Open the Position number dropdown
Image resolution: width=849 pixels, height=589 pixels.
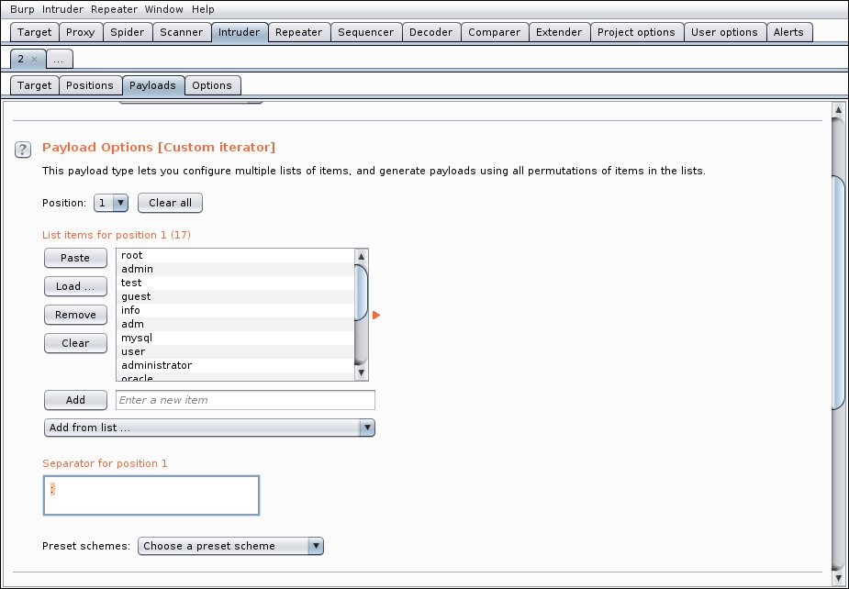click(x=111, y=203)
